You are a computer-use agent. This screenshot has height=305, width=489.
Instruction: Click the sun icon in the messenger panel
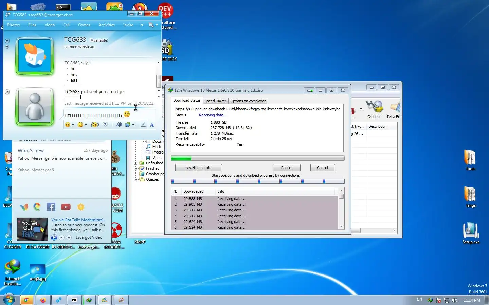point(81,207)
